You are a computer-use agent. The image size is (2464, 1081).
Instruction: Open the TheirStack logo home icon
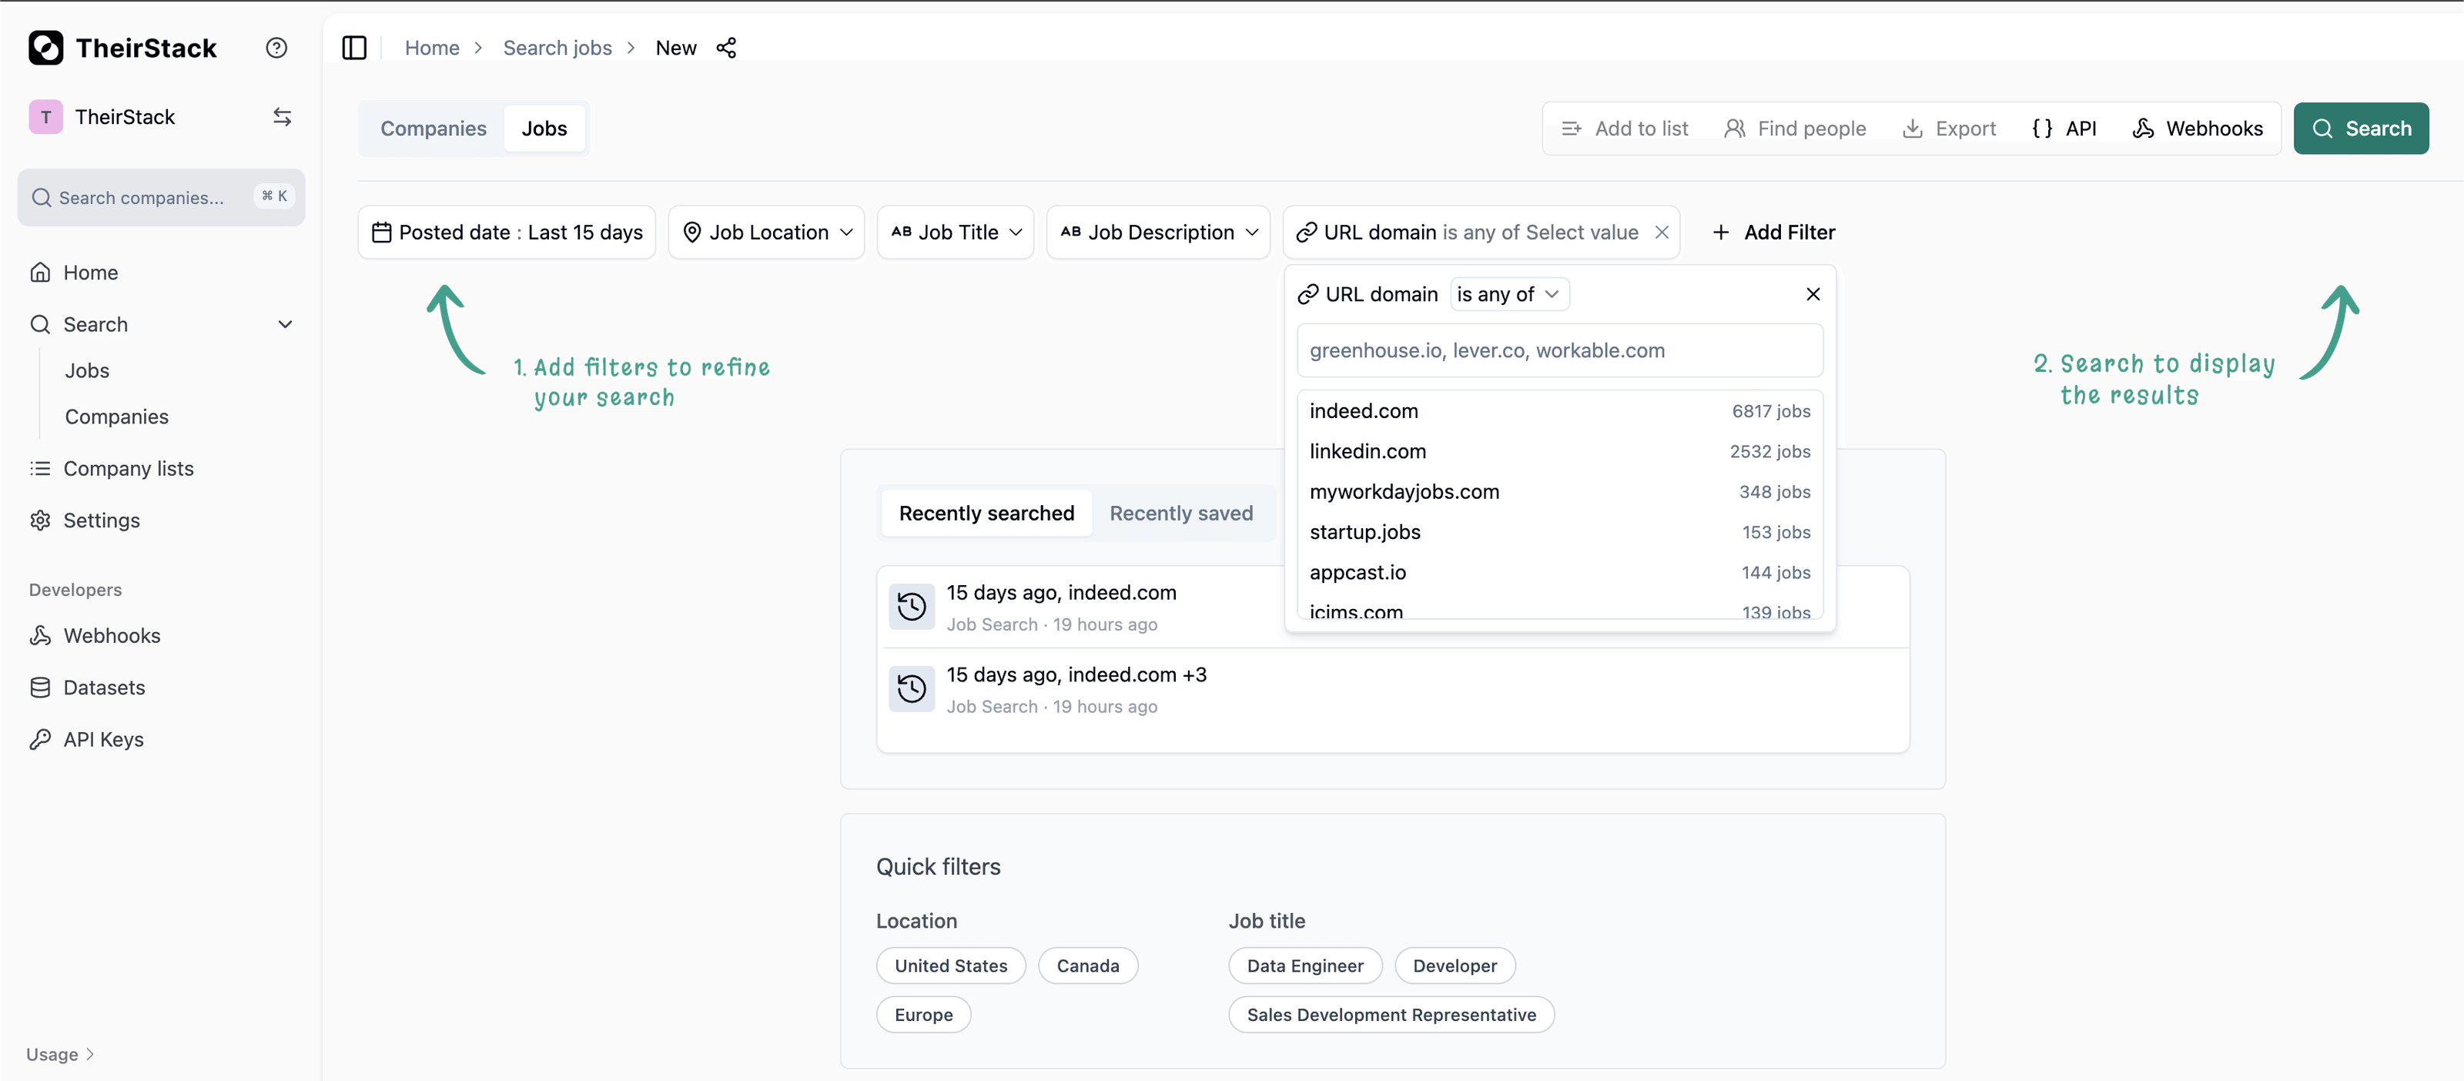tap(46, 47)
